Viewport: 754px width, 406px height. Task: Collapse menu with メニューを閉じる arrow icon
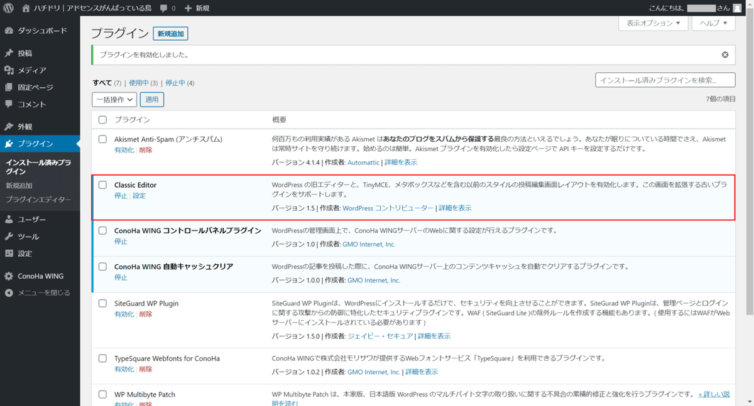pyautogui.click(x=9, y=292)
